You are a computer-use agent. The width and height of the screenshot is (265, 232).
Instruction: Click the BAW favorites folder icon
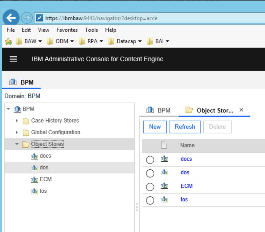point(19,41)
